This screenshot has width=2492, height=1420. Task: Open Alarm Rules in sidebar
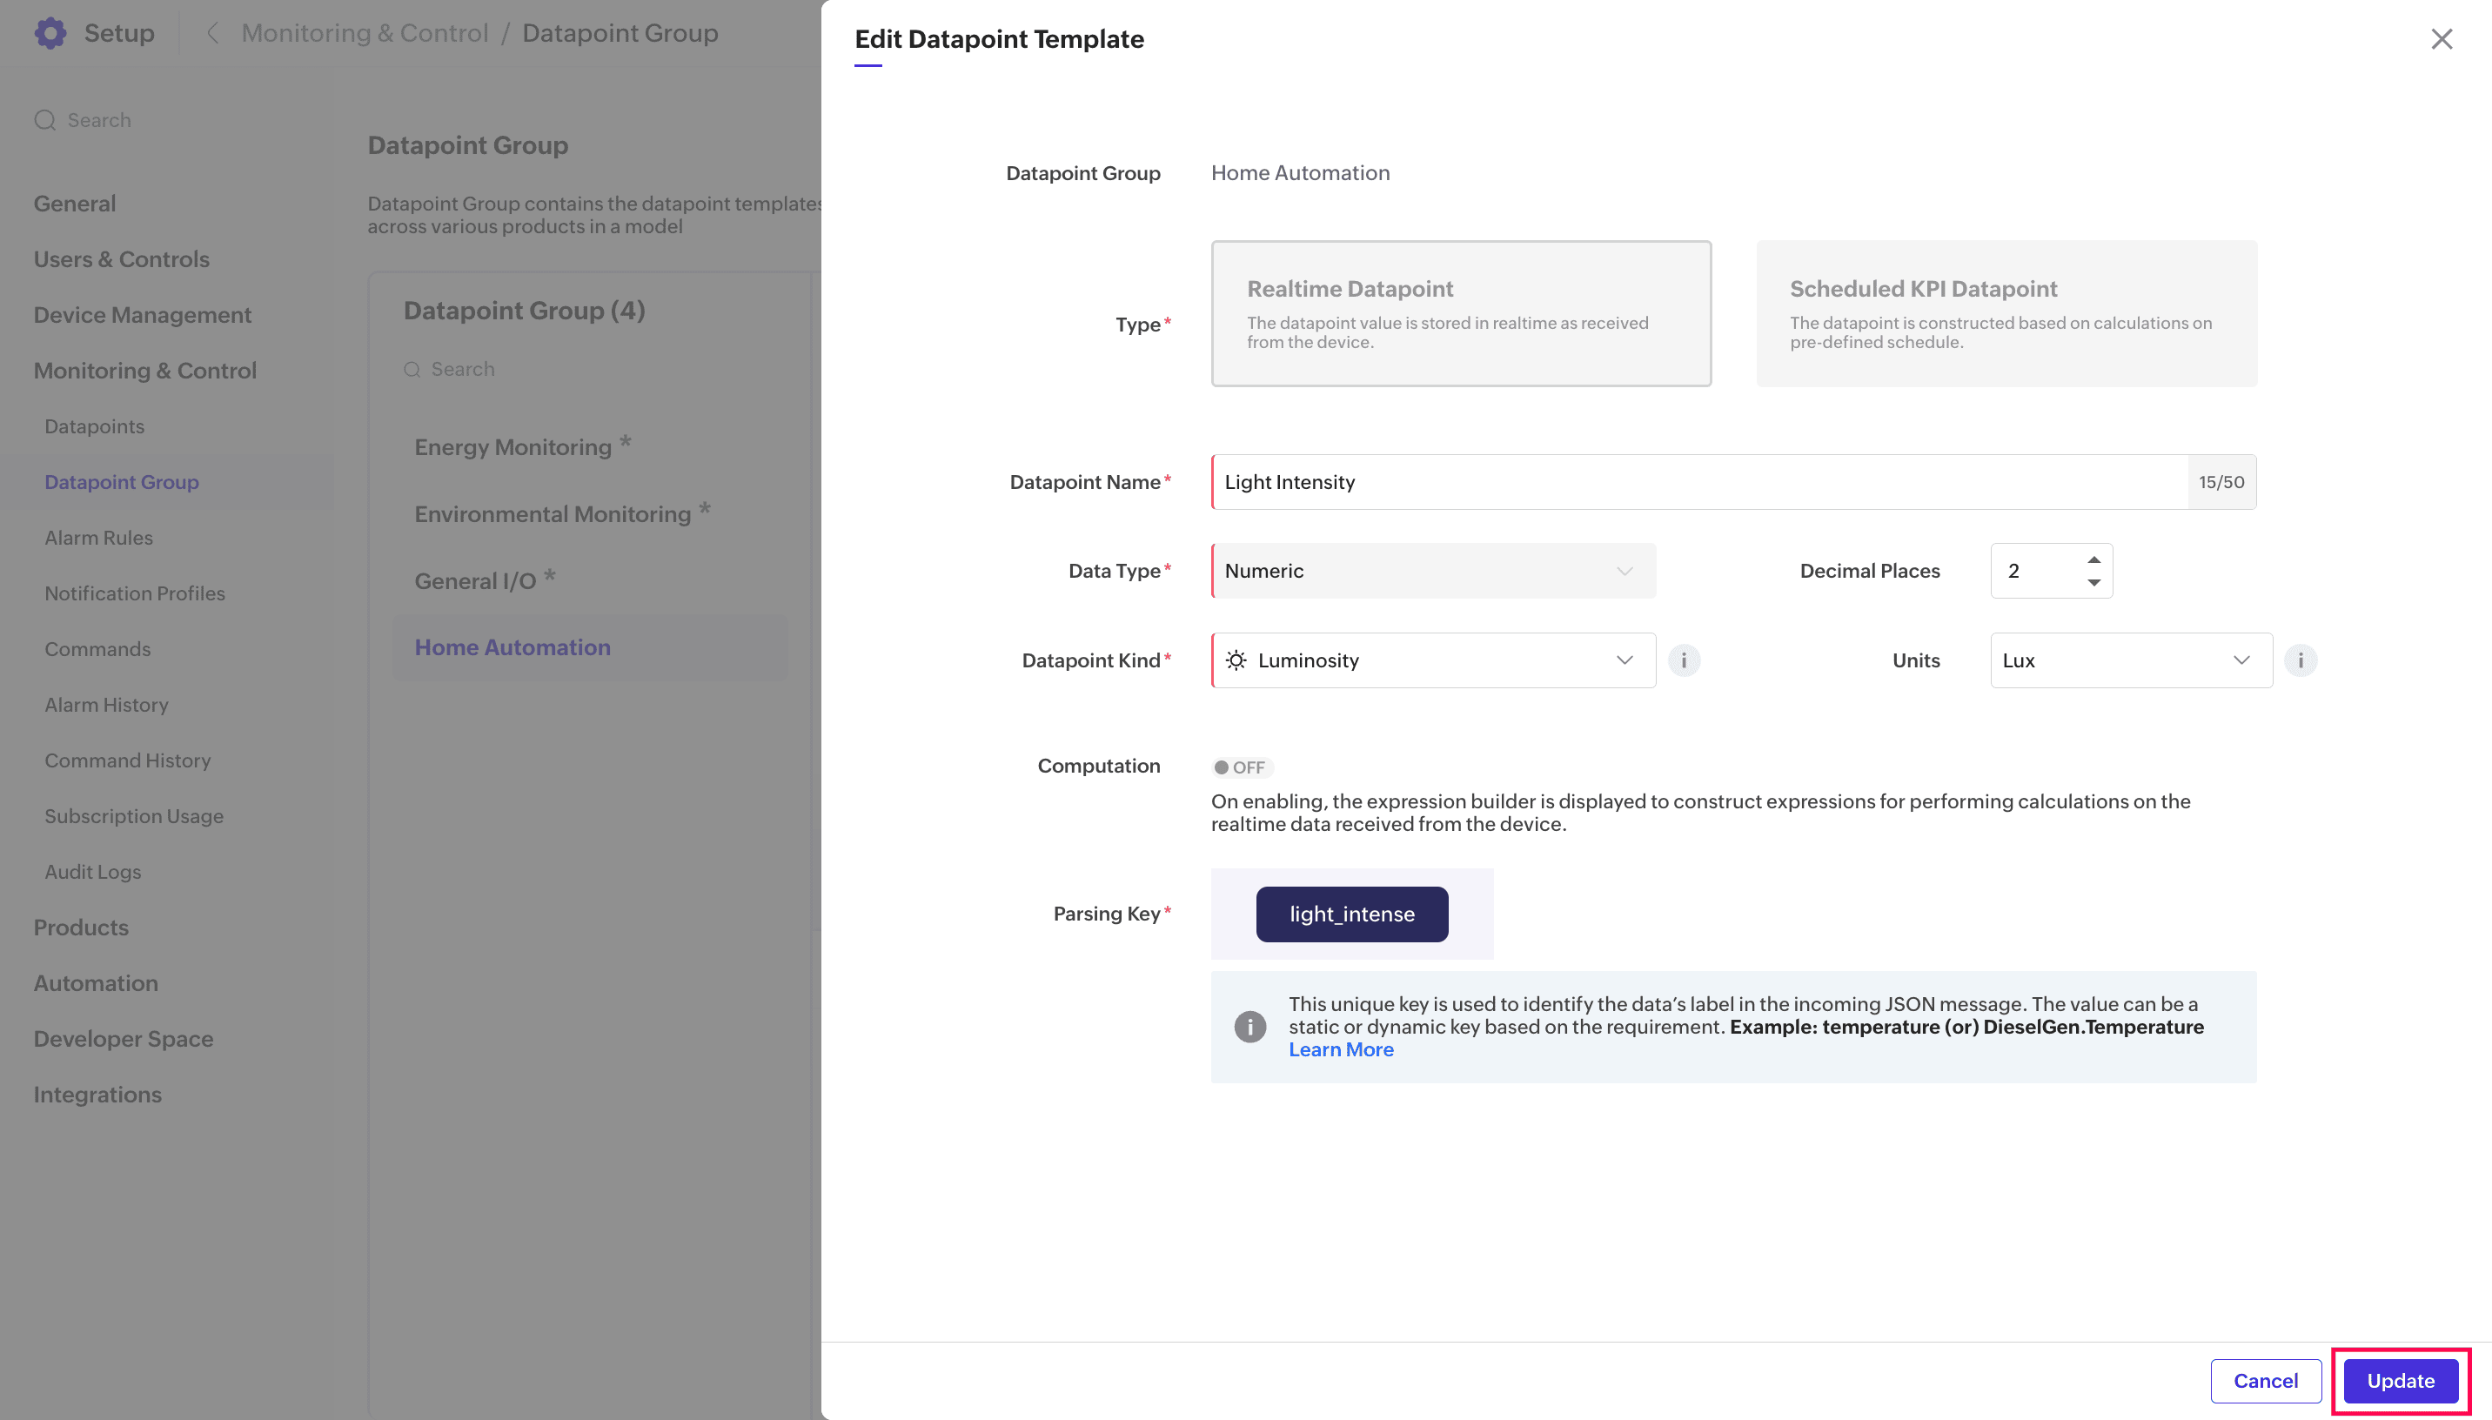98,538
